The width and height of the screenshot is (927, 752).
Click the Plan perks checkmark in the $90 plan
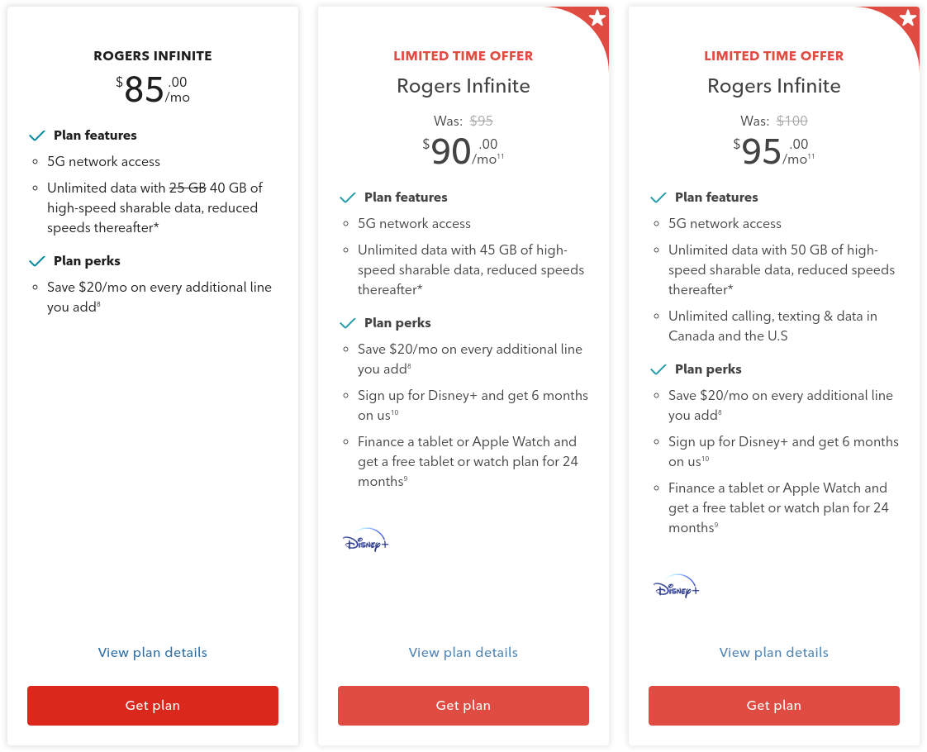click(348, 323)
